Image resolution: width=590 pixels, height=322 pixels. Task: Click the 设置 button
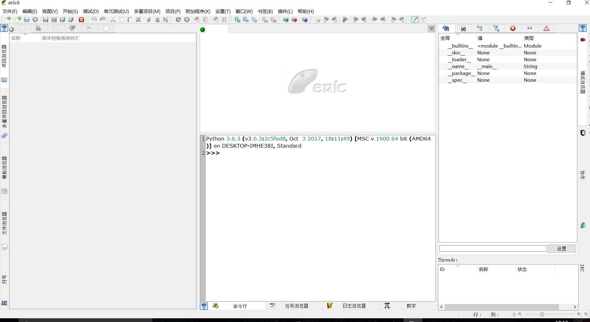pyautogui.click(x=562, y=249)
